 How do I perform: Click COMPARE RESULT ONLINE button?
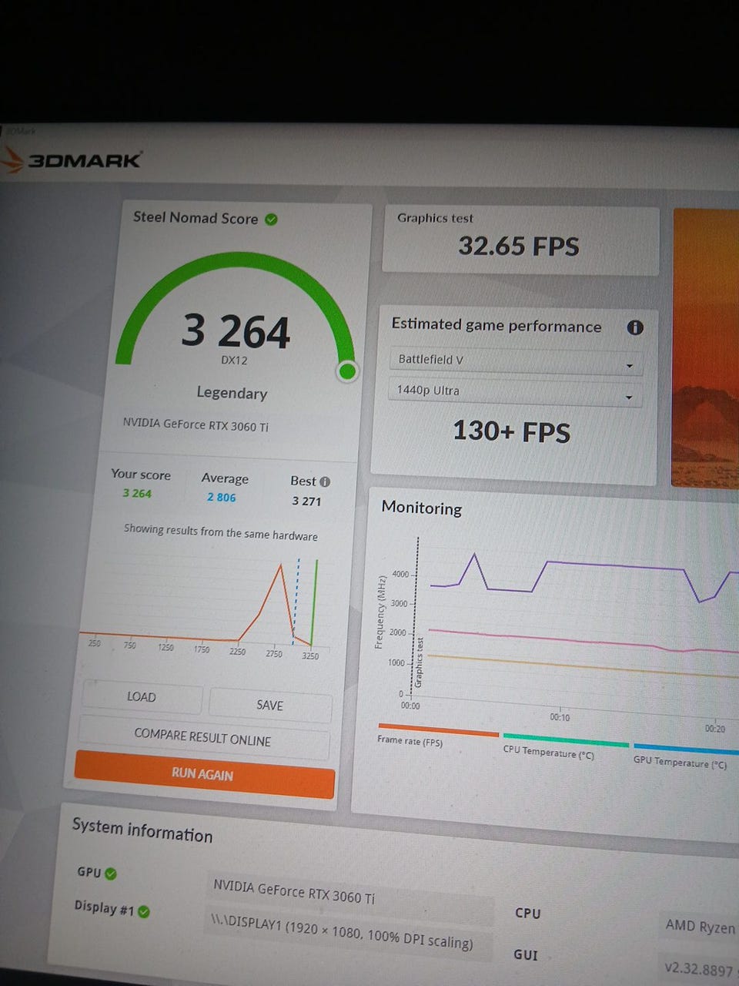pyautogui.click(x=202, y=738)
